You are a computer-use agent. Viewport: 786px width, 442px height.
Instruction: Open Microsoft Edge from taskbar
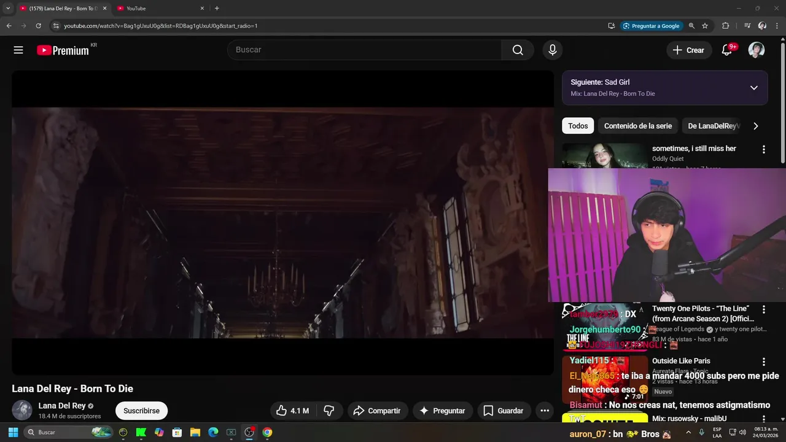point(213,432)
